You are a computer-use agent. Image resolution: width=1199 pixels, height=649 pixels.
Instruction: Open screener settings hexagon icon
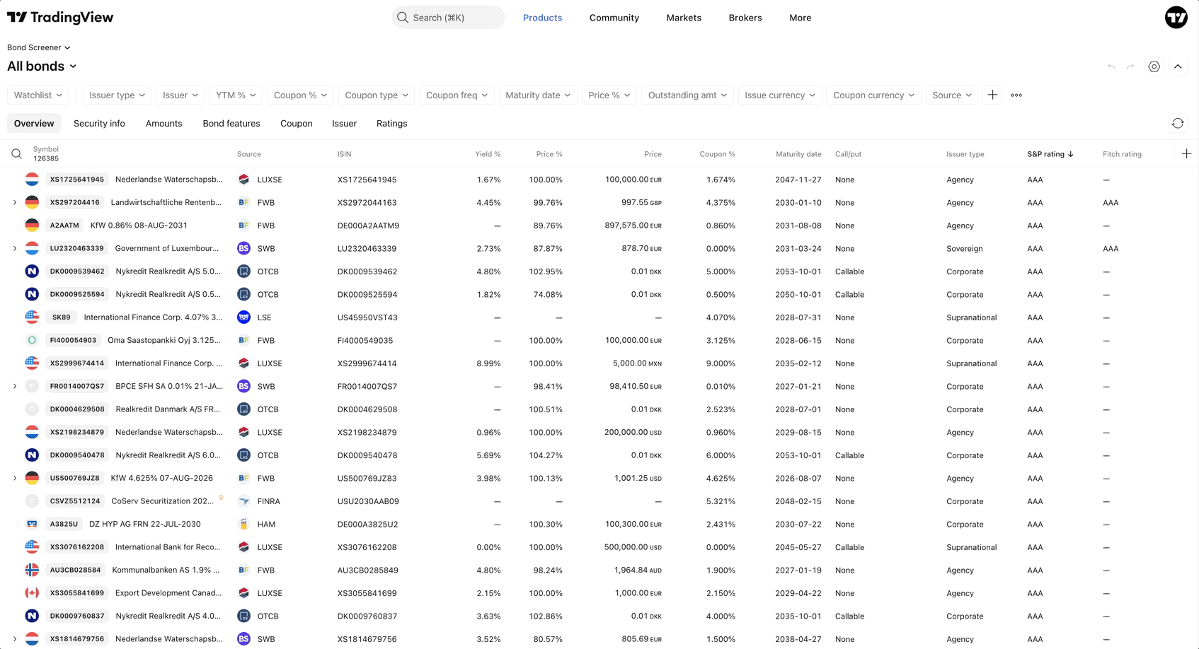(1154, 66)
